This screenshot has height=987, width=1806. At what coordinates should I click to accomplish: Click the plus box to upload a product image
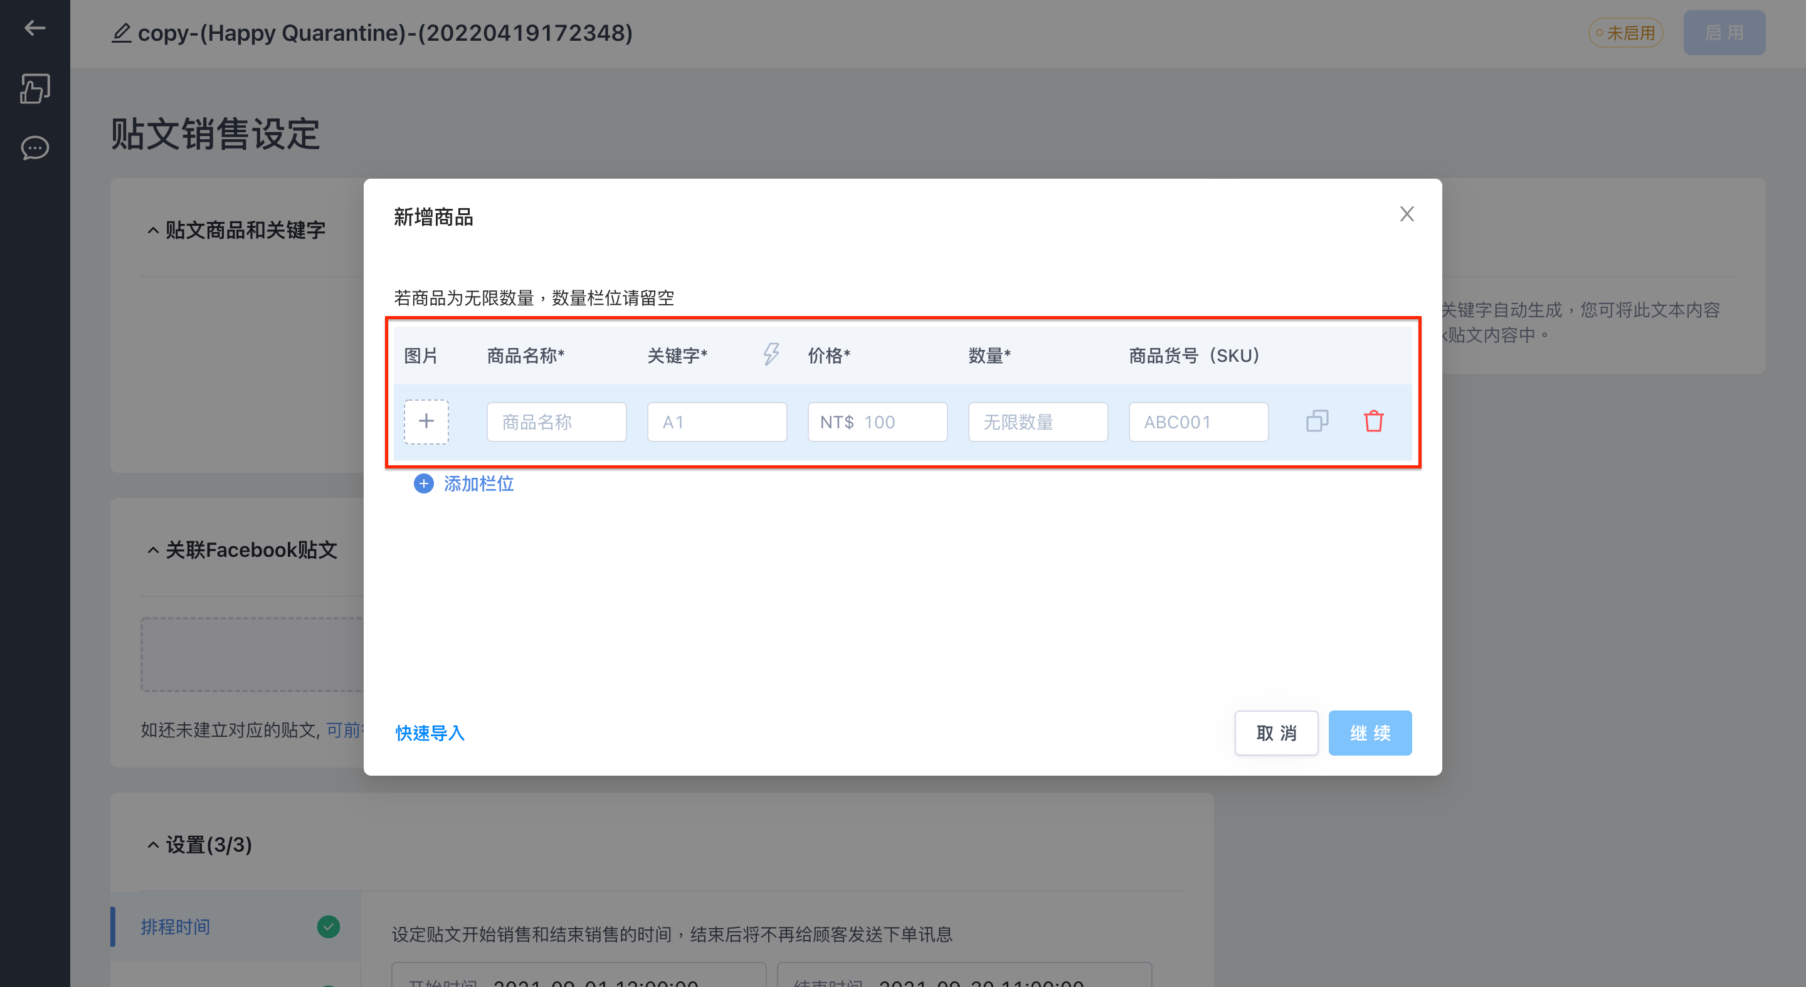426,421
